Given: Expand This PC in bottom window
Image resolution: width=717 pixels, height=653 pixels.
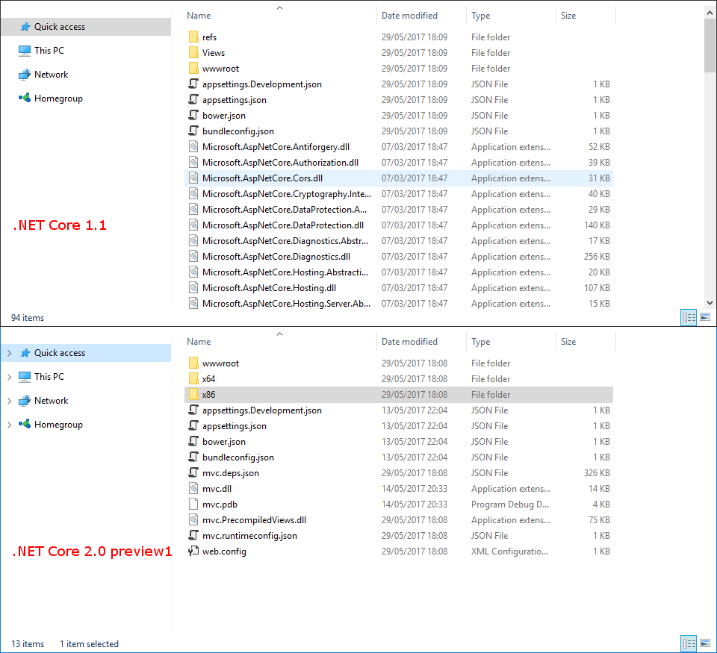Looking at the screenshot, I should pos(9,377).
